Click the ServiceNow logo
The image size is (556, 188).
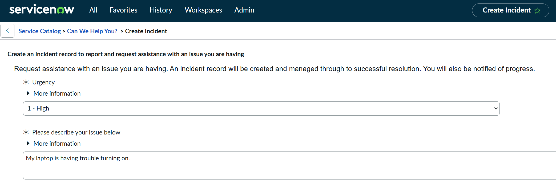[x=42, y=10]
